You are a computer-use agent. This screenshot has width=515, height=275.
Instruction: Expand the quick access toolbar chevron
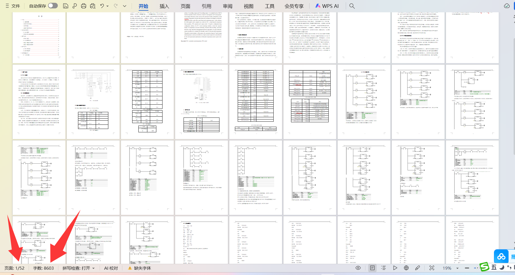tap(125, 6)
